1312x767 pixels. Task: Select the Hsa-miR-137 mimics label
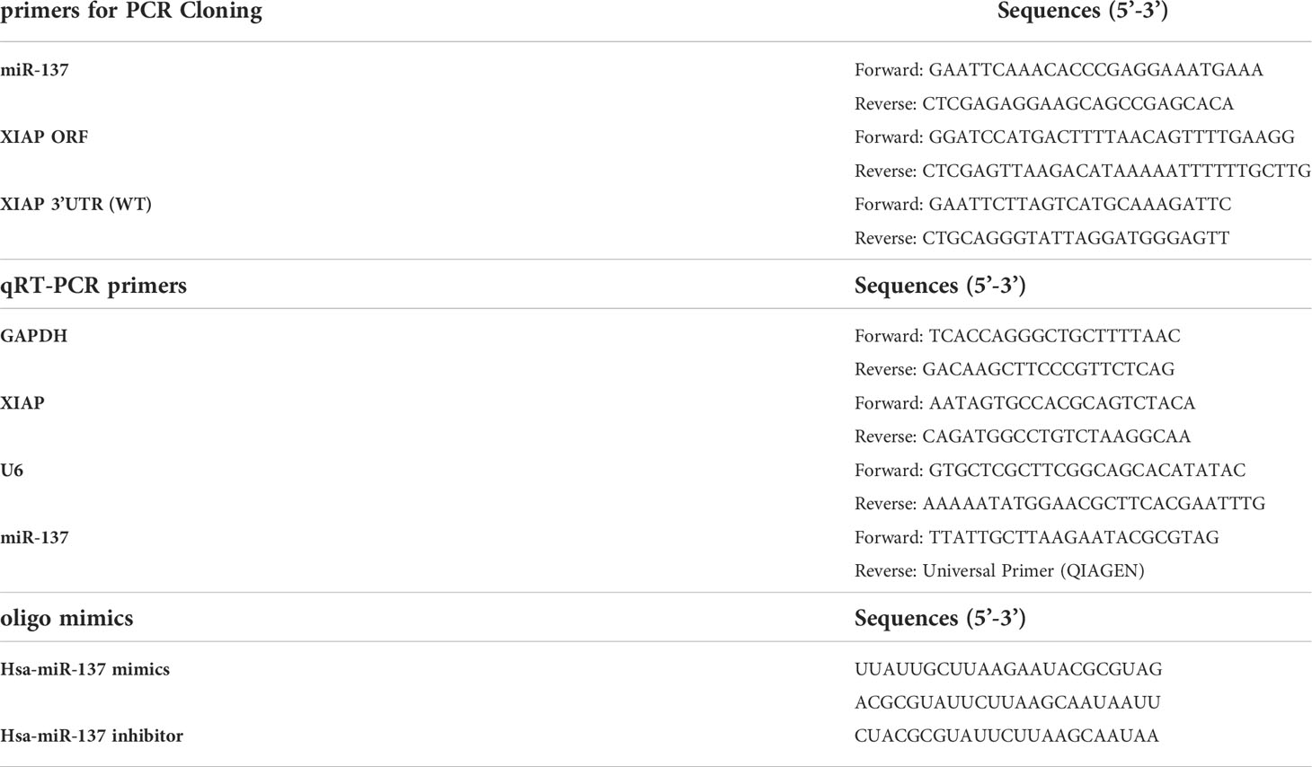84,670
